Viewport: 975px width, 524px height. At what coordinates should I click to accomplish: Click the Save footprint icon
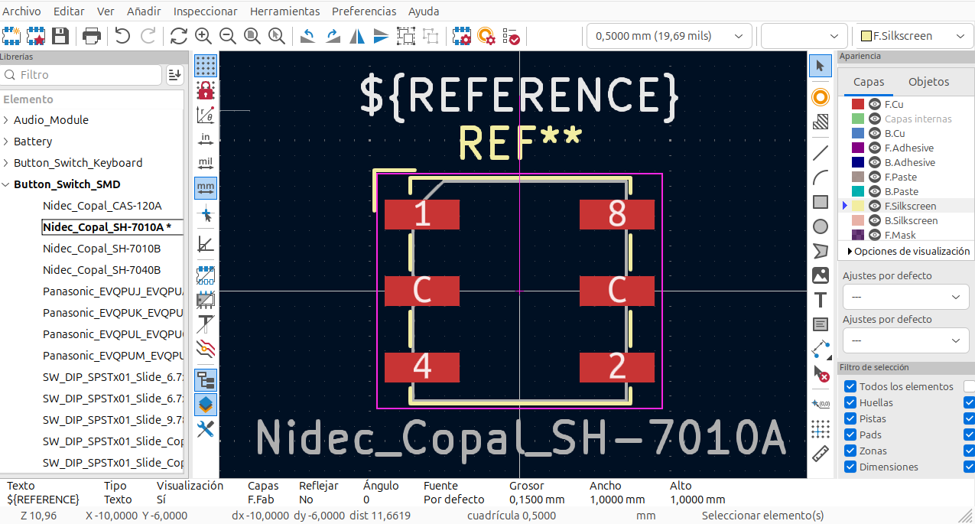point(60,36)
